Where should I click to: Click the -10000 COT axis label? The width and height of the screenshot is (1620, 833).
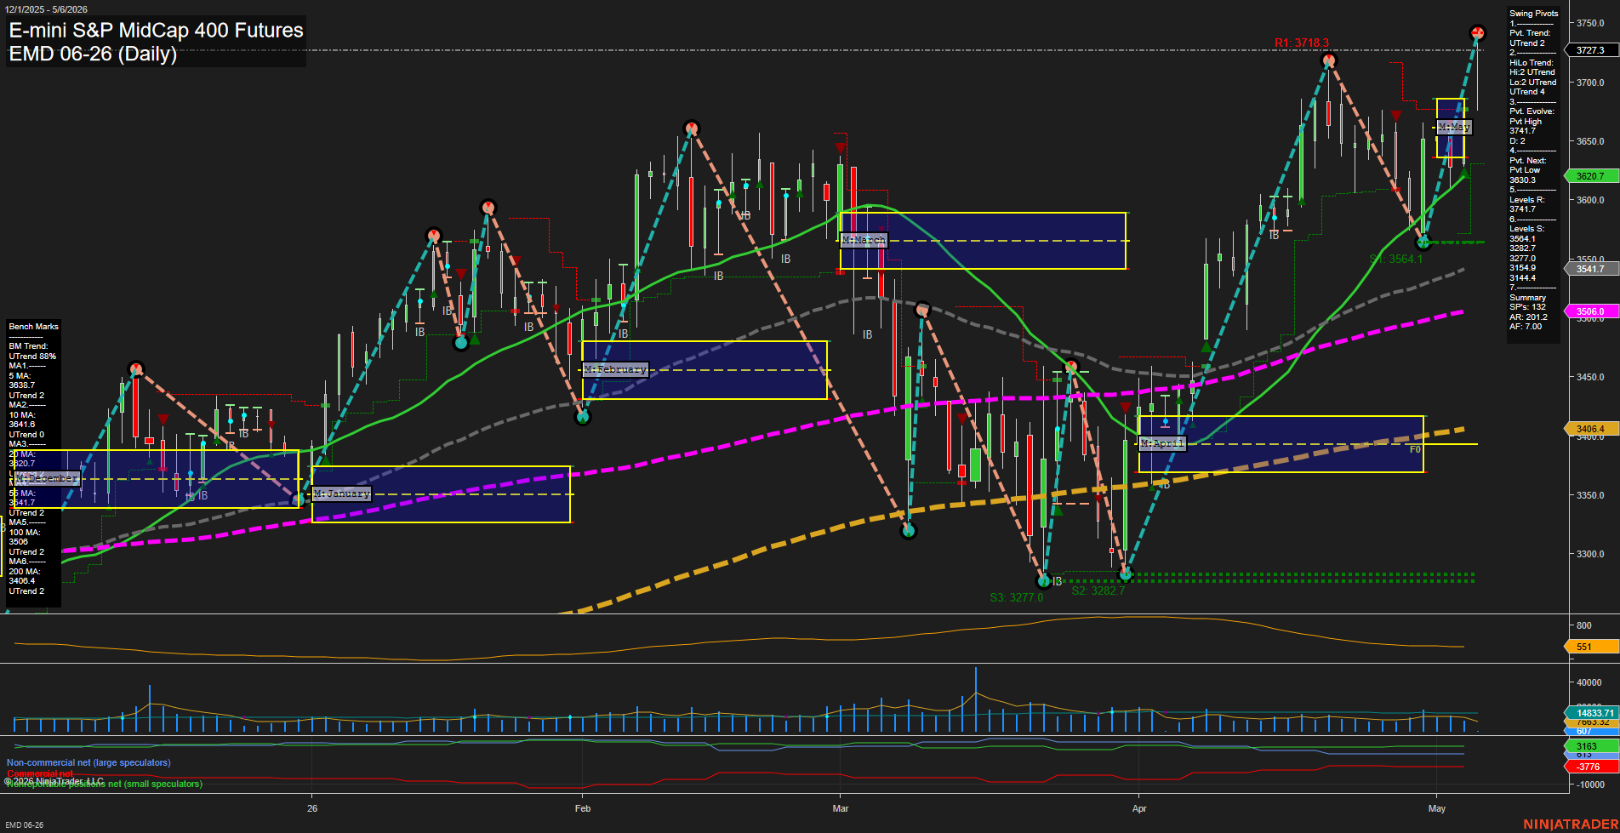pyautogui.click(x=1589, y=785)
